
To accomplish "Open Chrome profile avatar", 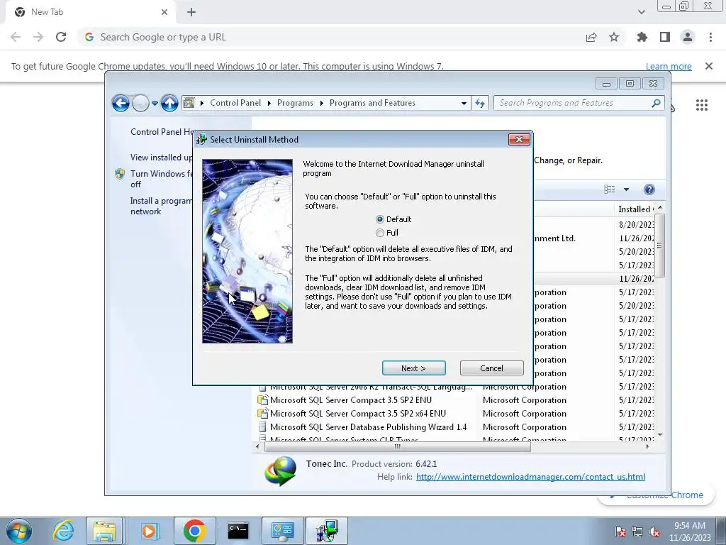I will (x=688, y=37).
